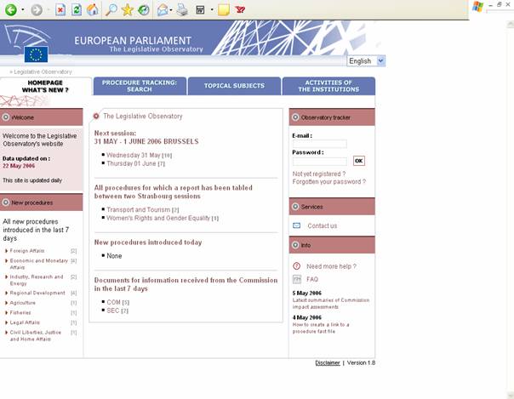Click the Services panel bullet icon
The image size is (514, 399).
point(295,207)
